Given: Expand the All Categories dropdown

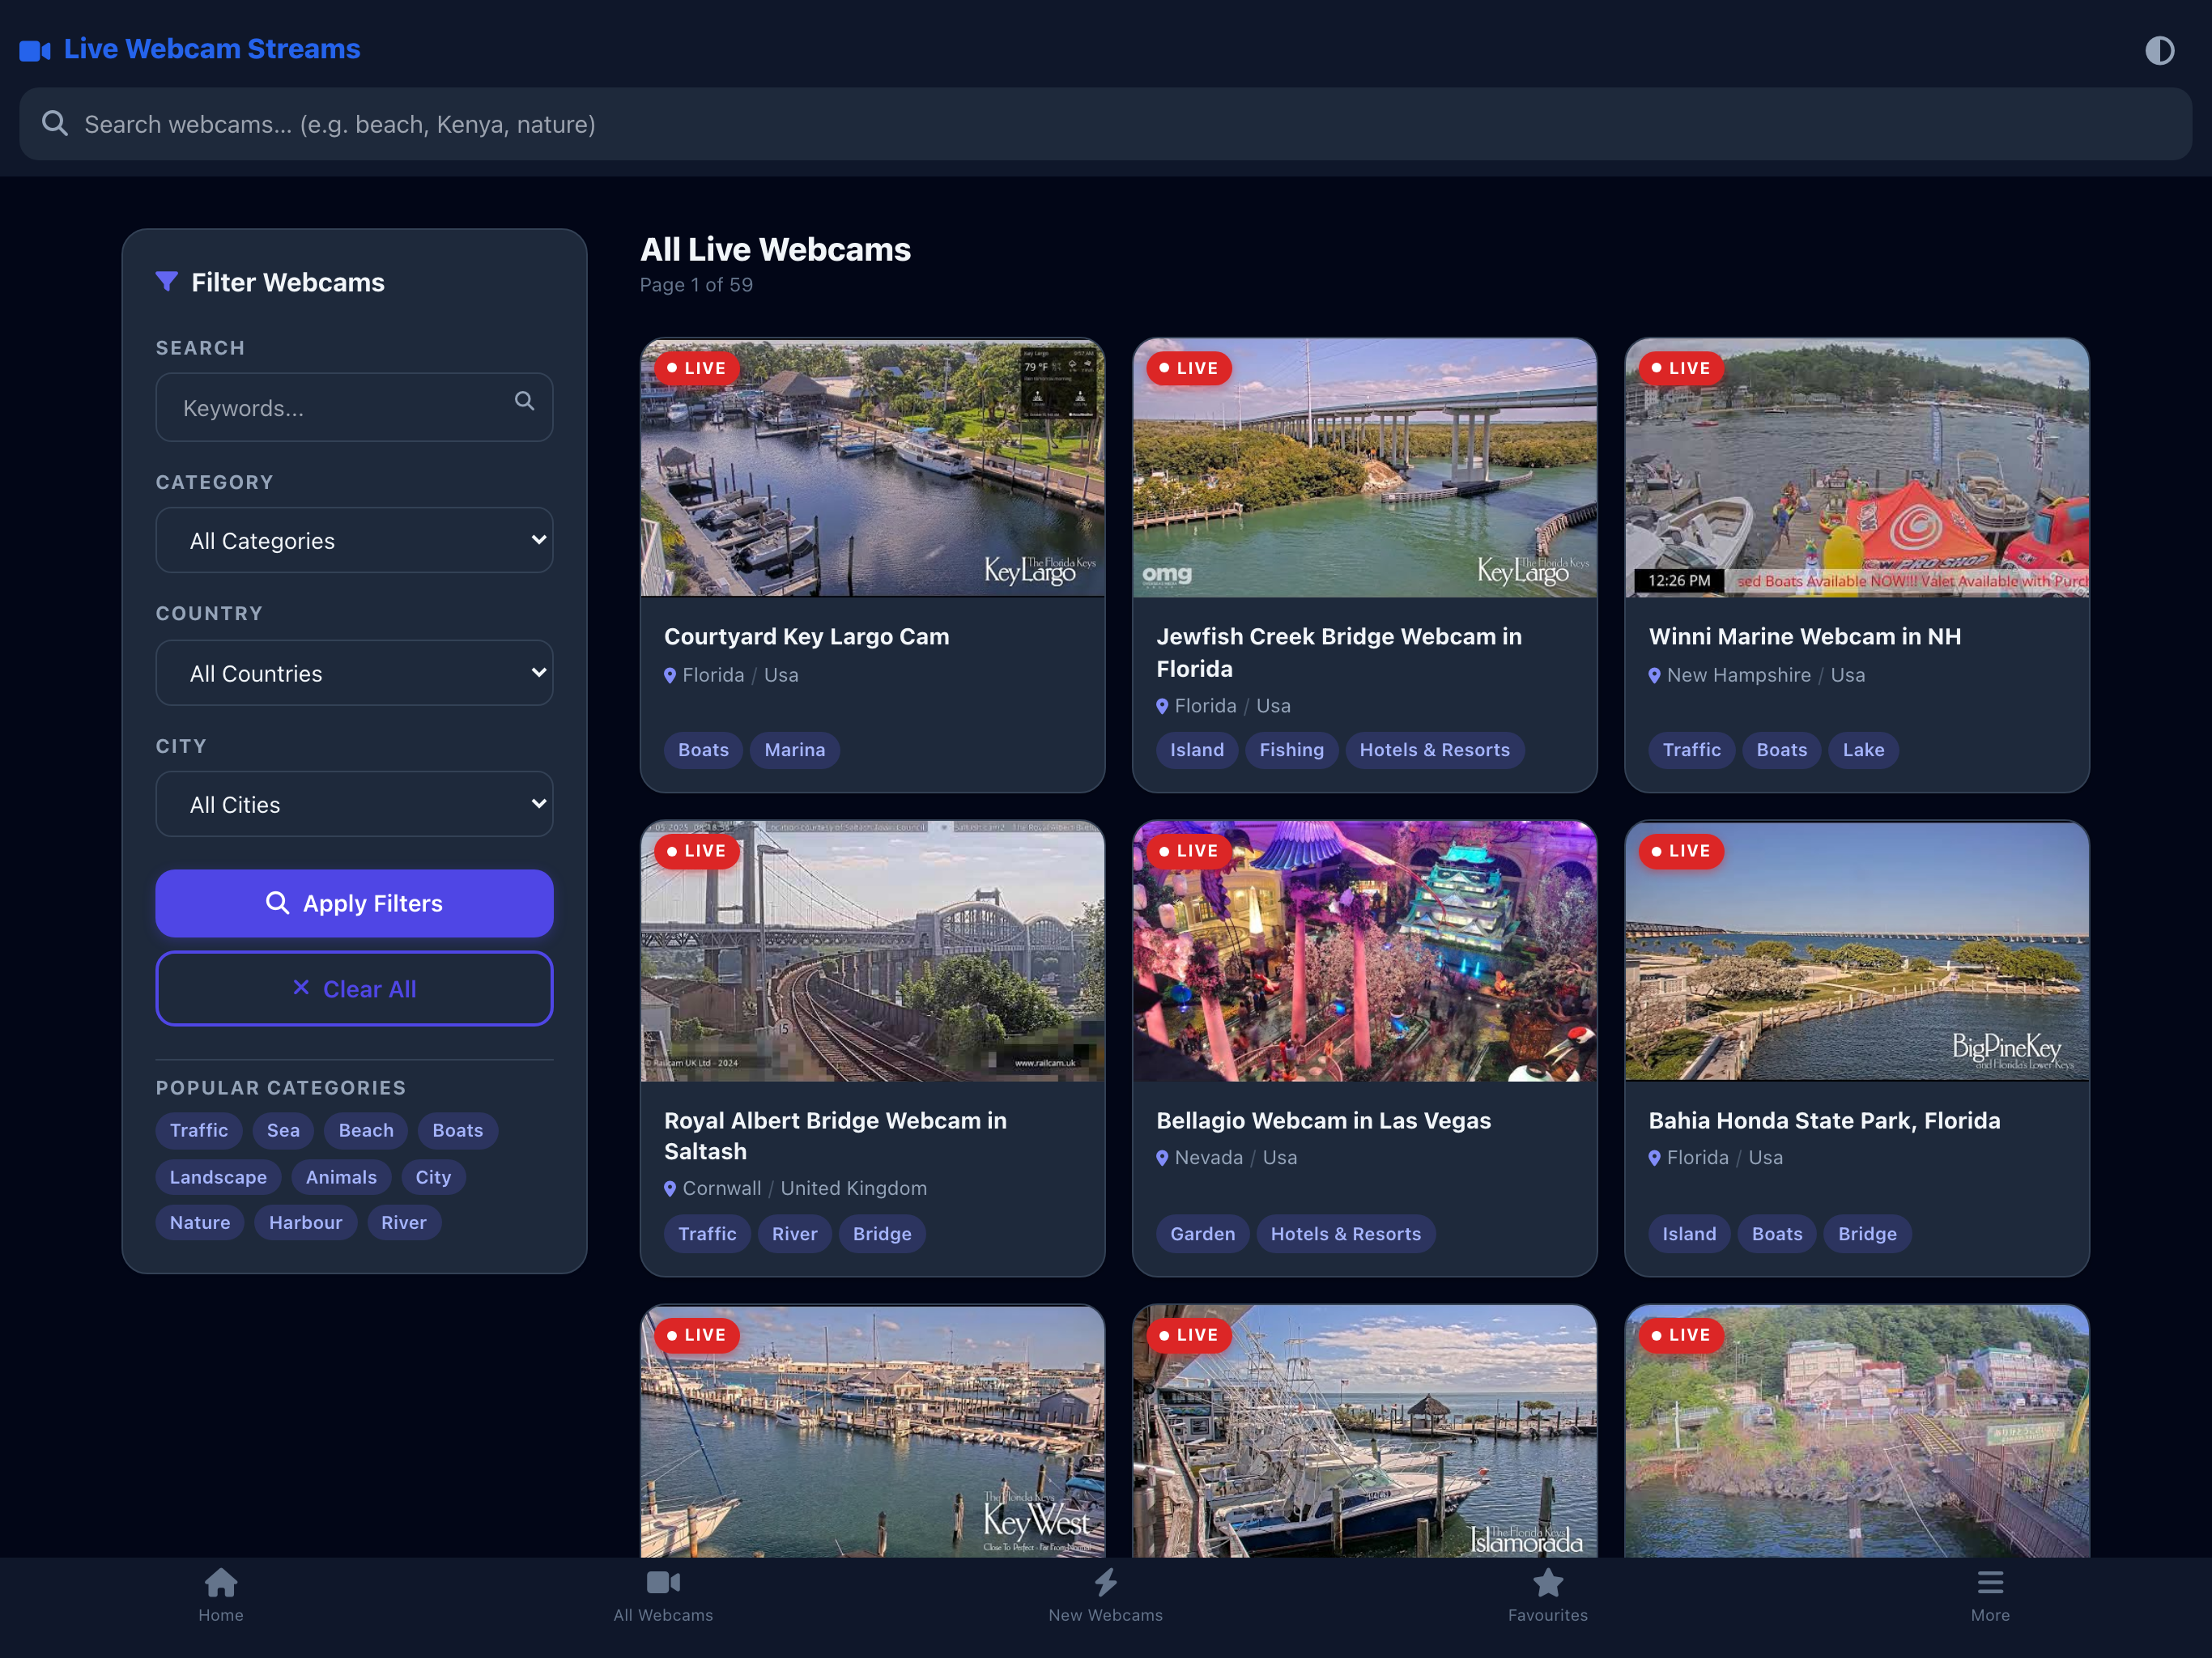Looking at the screenshot, I should tap(354, 540).
